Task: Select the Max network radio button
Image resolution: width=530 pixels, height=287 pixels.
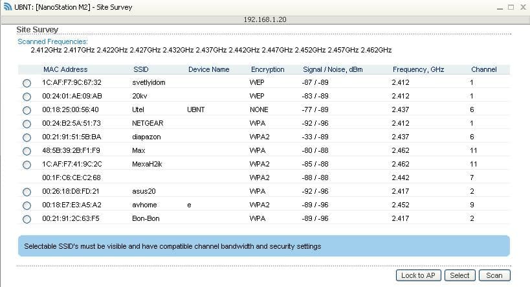Action: 27,151
